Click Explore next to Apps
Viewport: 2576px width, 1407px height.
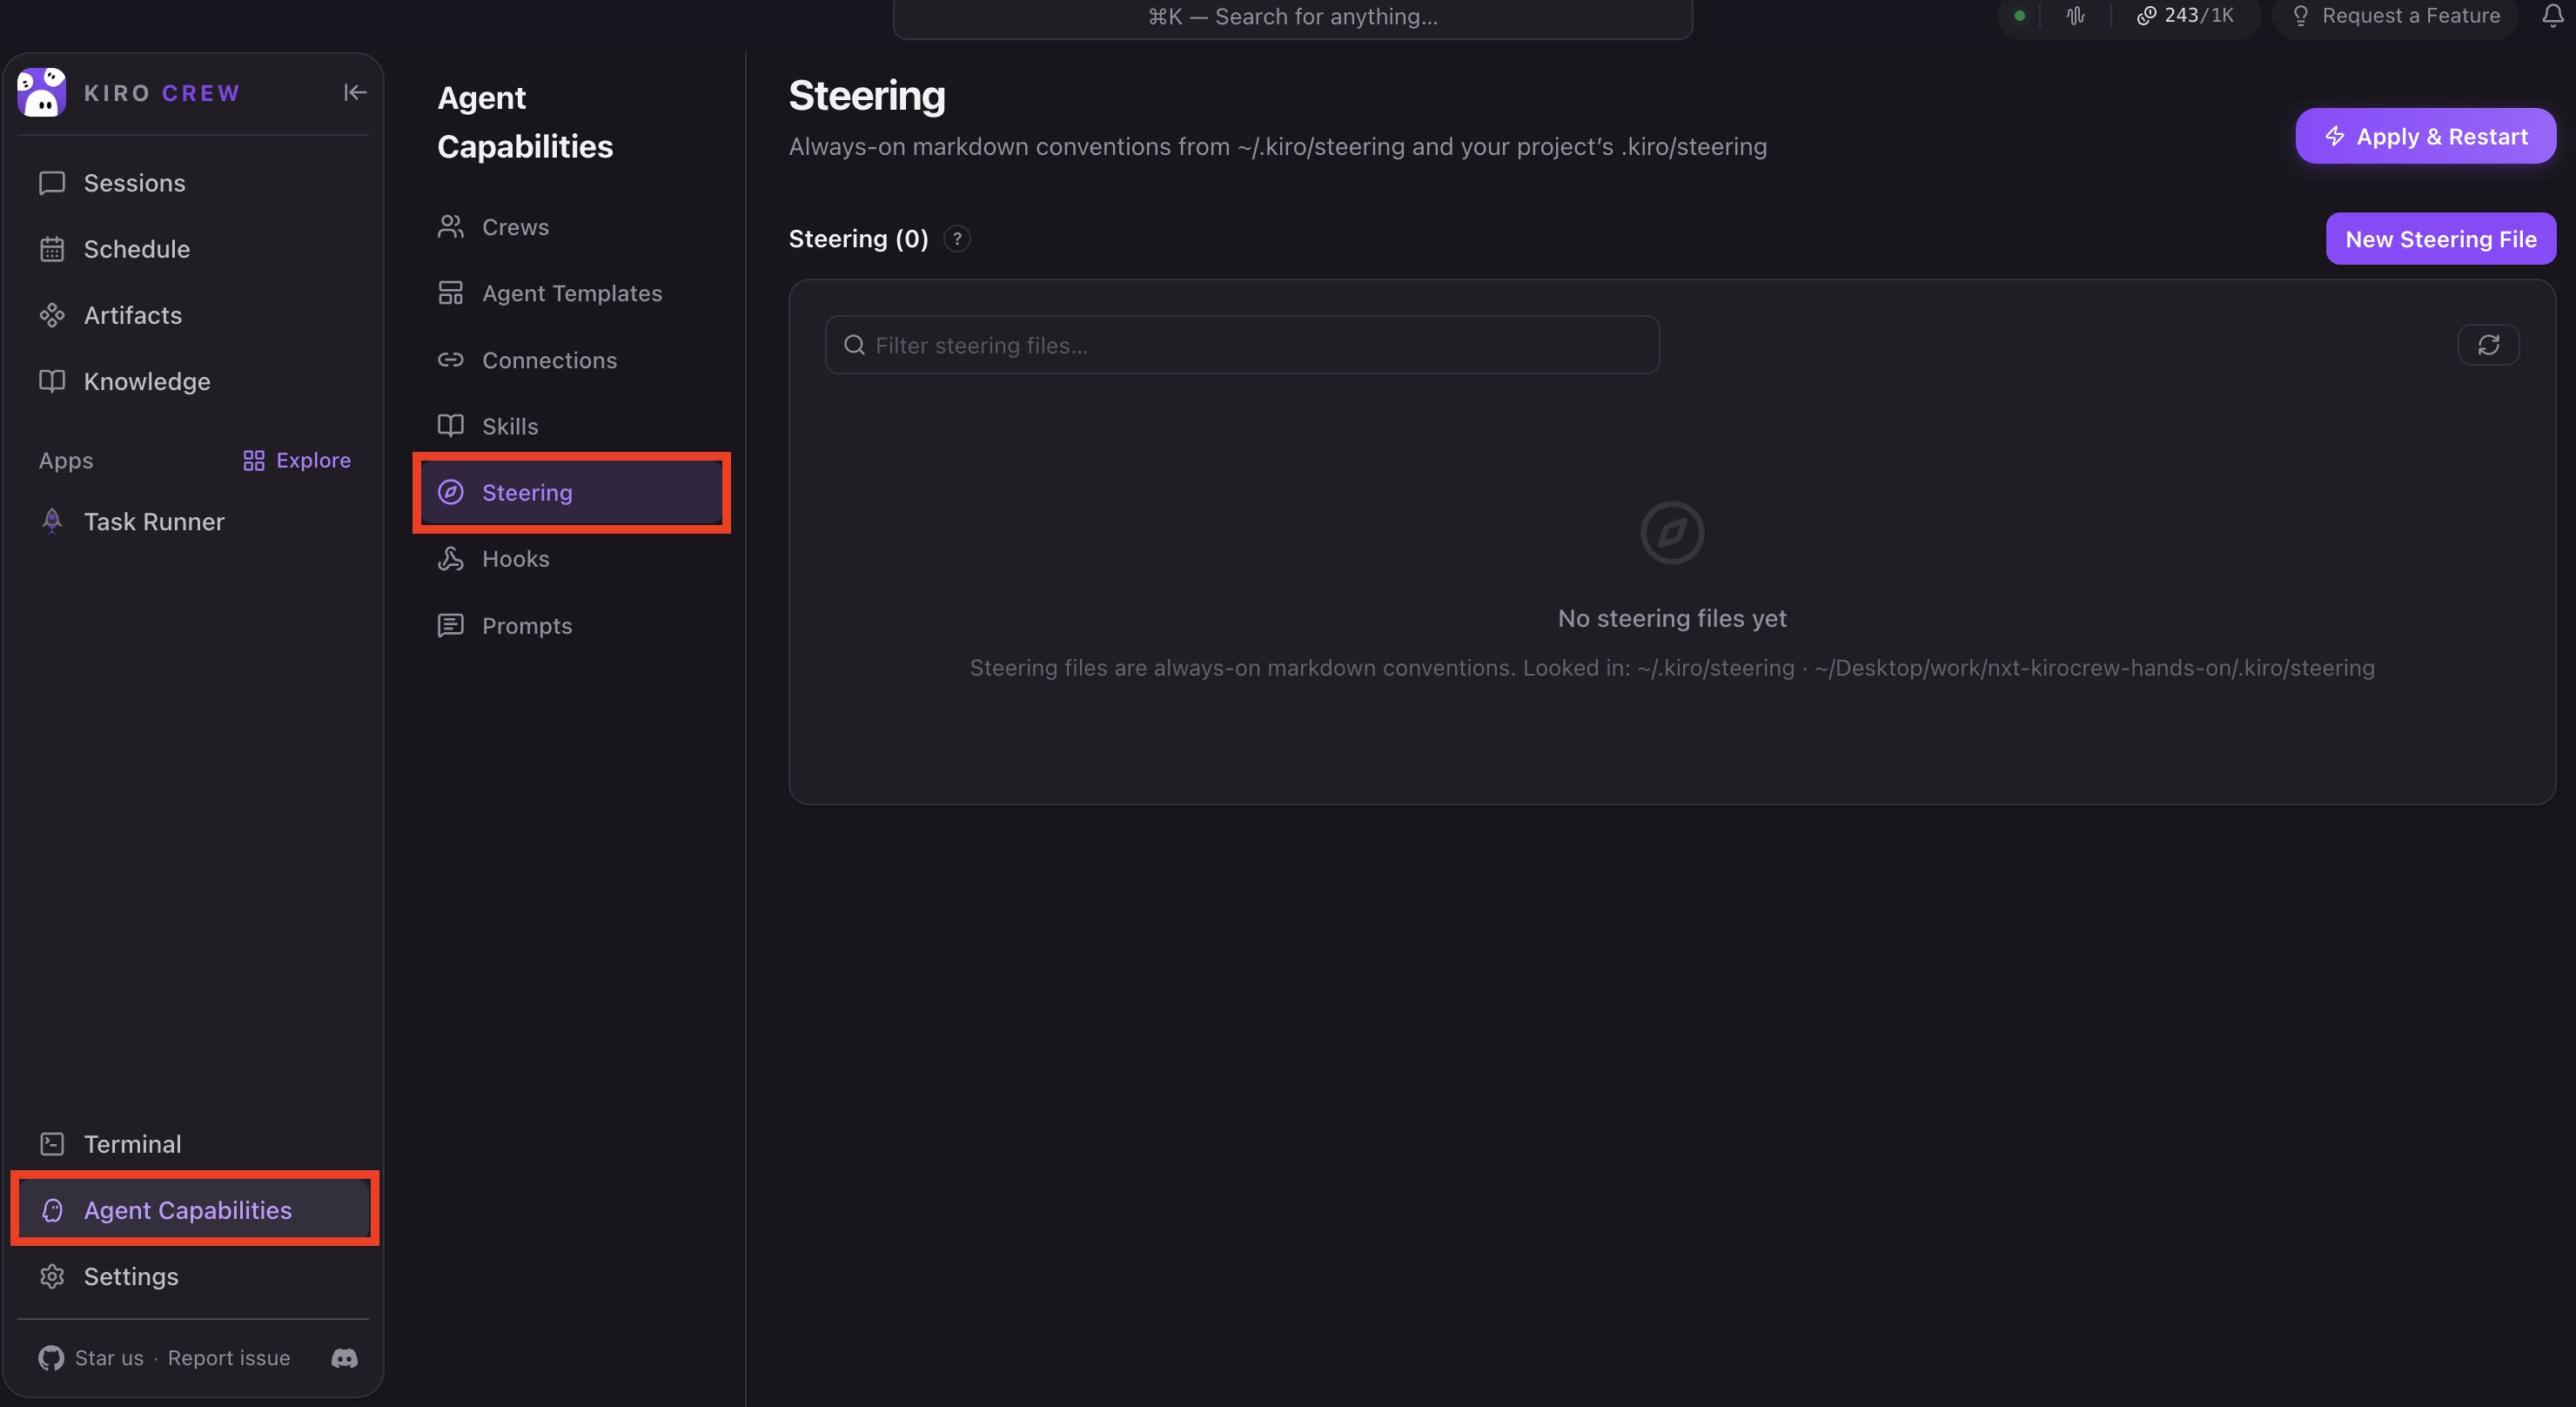(x=297, y=461)
